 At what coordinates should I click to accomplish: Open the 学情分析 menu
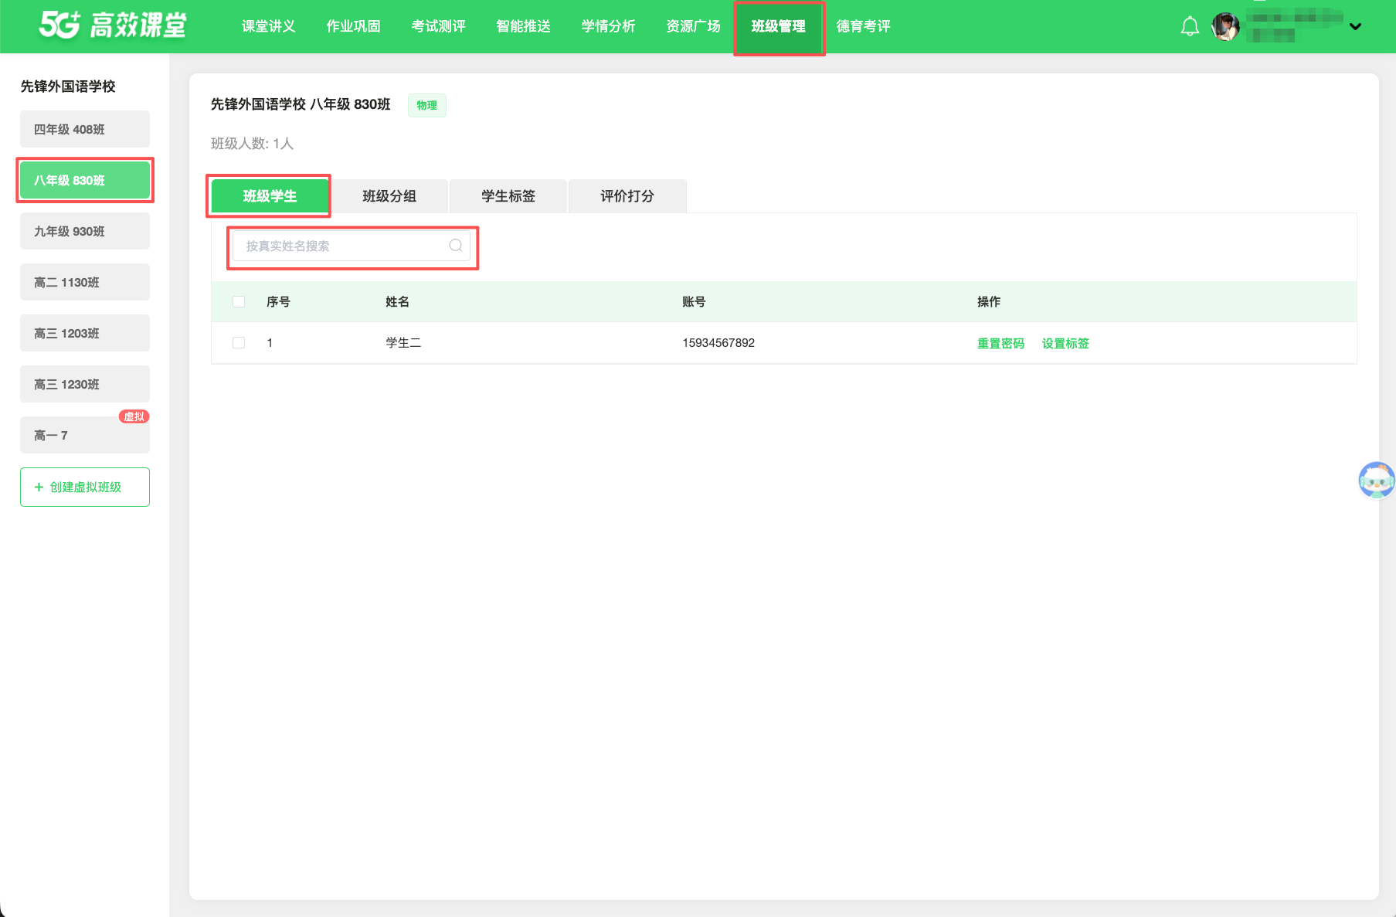[609, 26]
